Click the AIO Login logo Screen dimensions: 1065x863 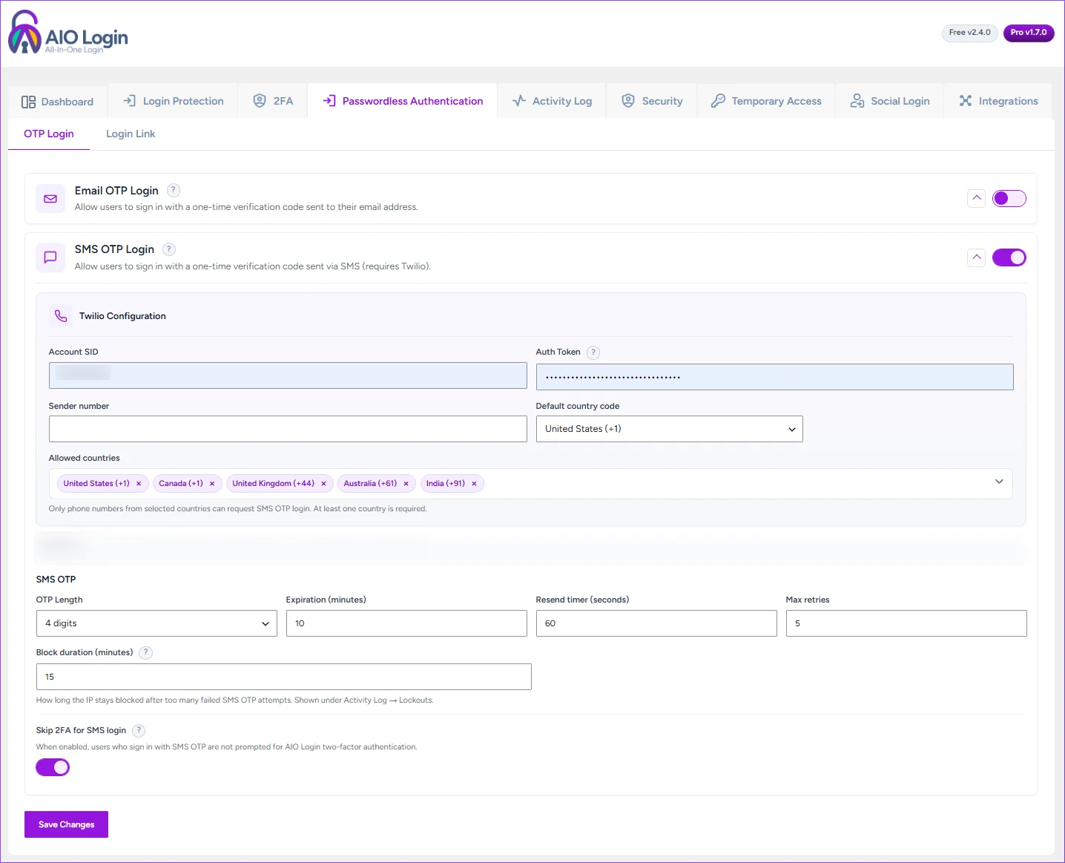coord(67,33)
